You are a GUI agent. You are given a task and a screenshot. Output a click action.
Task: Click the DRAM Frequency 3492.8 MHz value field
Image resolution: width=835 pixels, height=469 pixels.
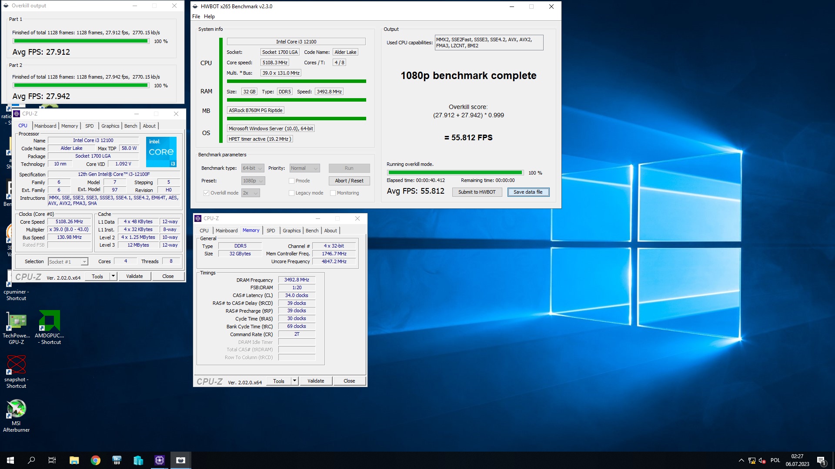click(x=297, y=280)
